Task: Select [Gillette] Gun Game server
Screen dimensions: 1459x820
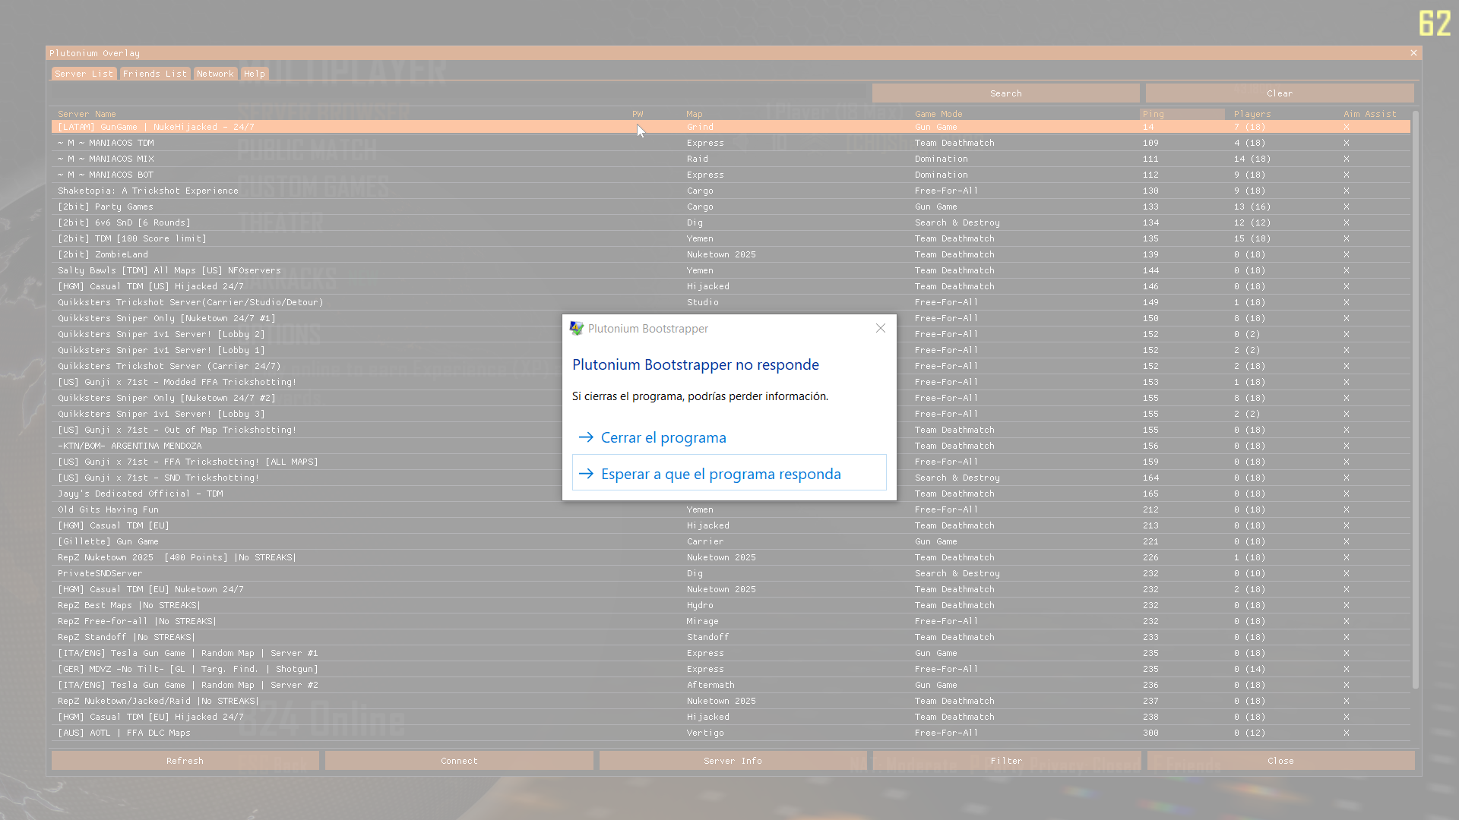Action: point(730,541)
